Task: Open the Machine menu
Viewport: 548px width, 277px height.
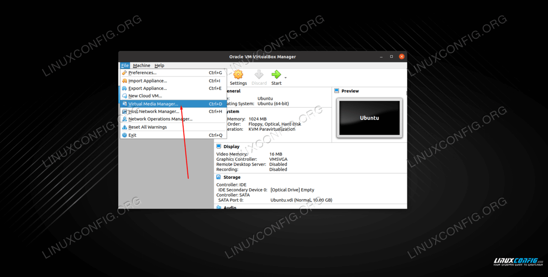Action: coord(142,66)
